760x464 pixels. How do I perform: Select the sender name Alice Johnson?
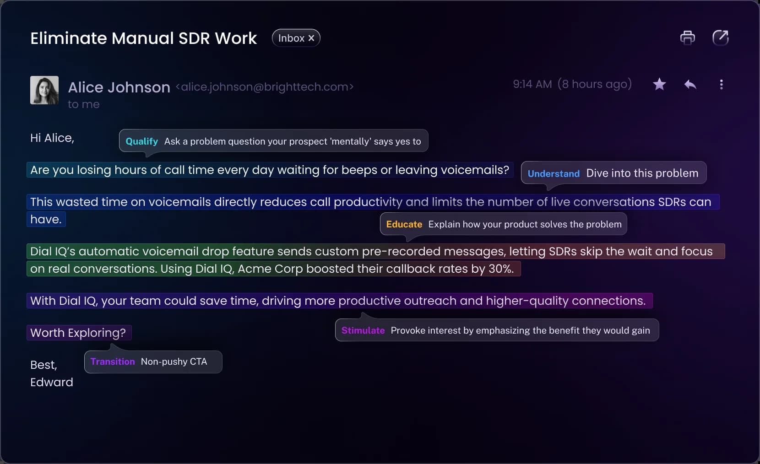click(x=119, y=87)
